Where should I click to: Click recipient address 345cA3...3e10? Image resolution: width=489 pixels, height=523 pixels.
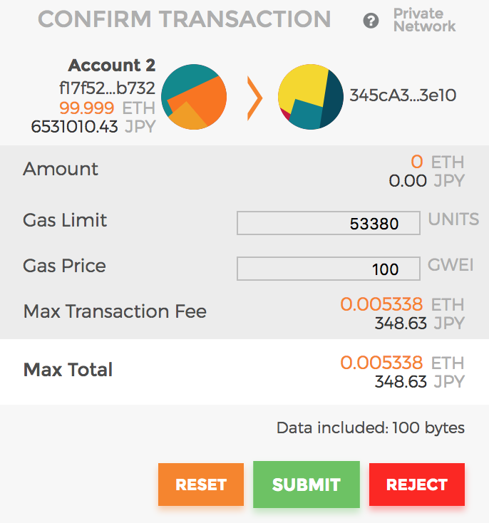(403, 95)
